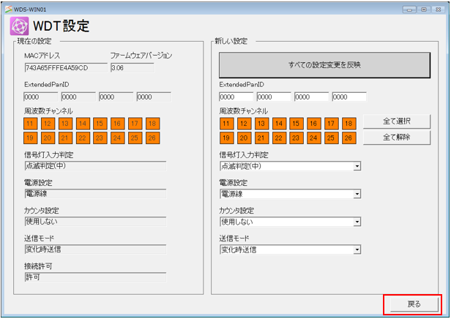
Task: Click the 戻る button
Action: coord(413,304)
